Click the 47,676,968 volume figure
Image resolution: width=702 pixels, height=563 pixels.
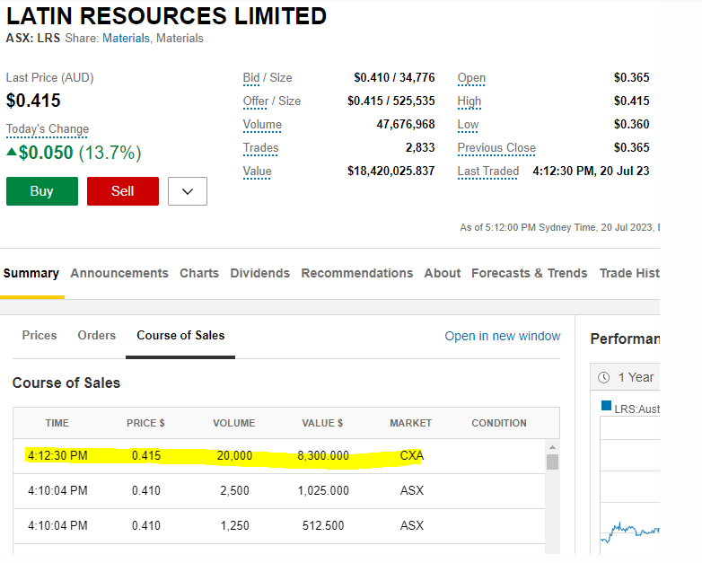406,125
